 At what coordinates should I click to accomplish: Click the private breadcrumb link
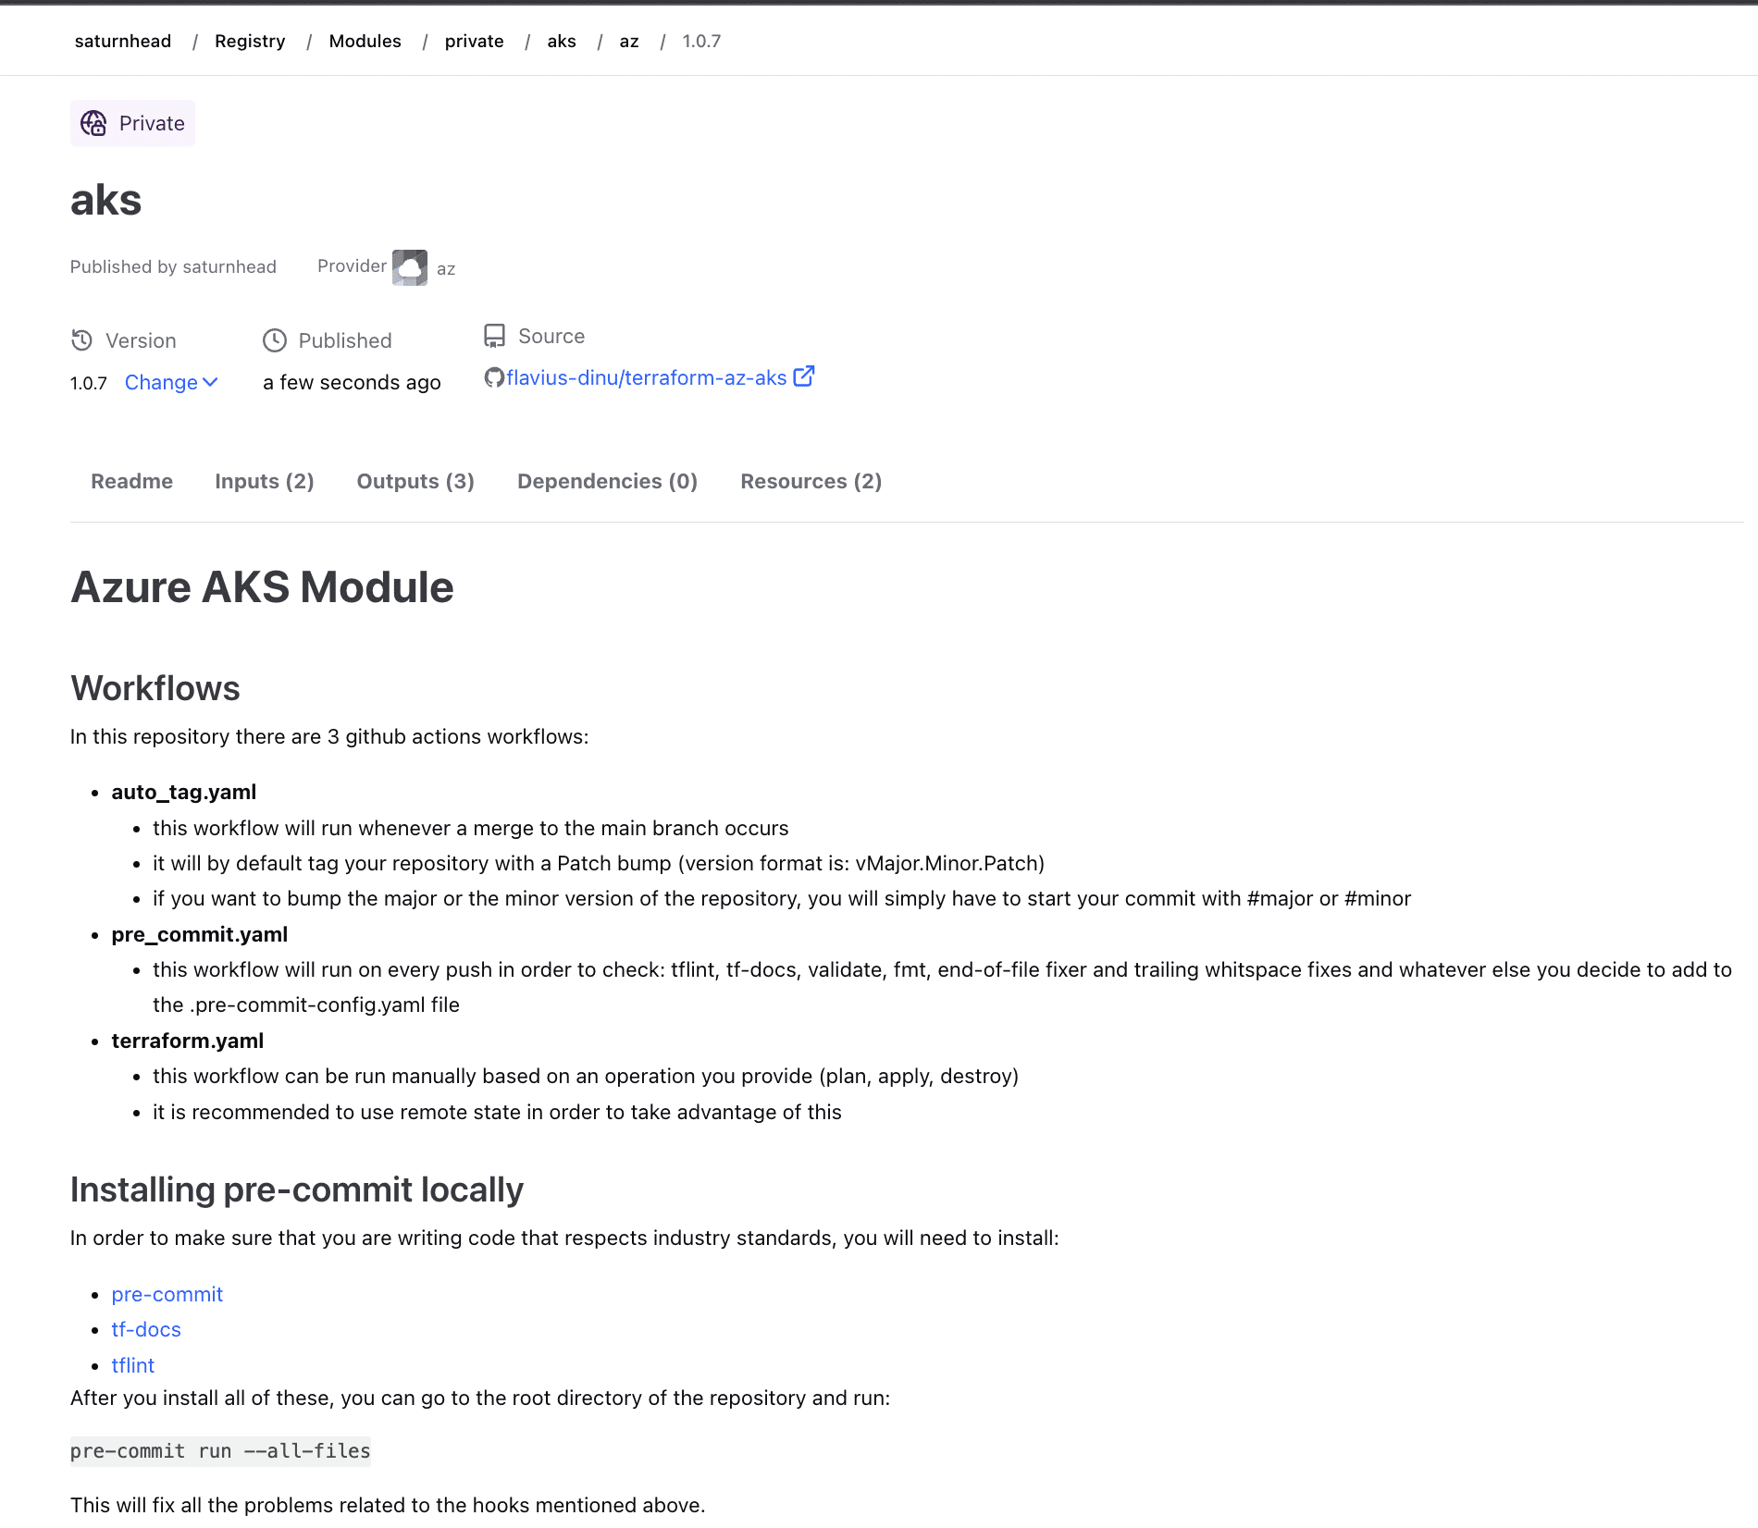475,41
